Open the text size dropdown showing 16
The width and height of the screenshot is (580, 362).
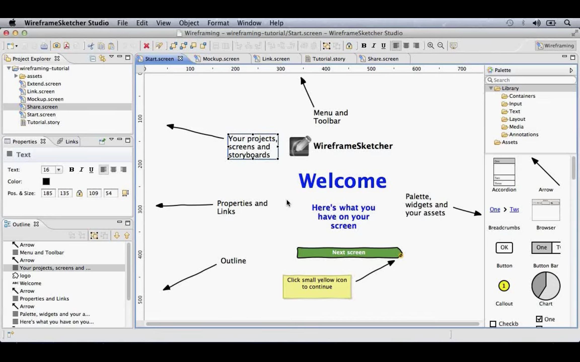59,169
